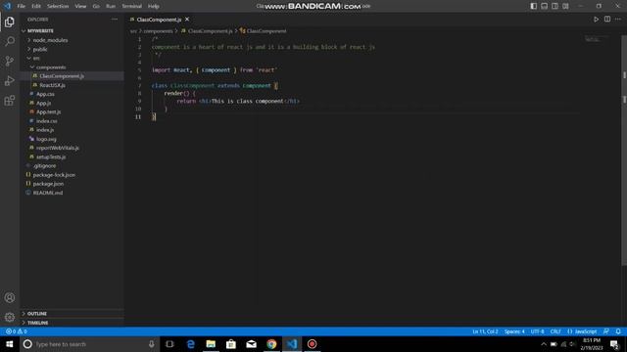627x352 pixels.
Task: Open notifications bell in status bar
Action: pyautogui.click(x=618, y=331)
